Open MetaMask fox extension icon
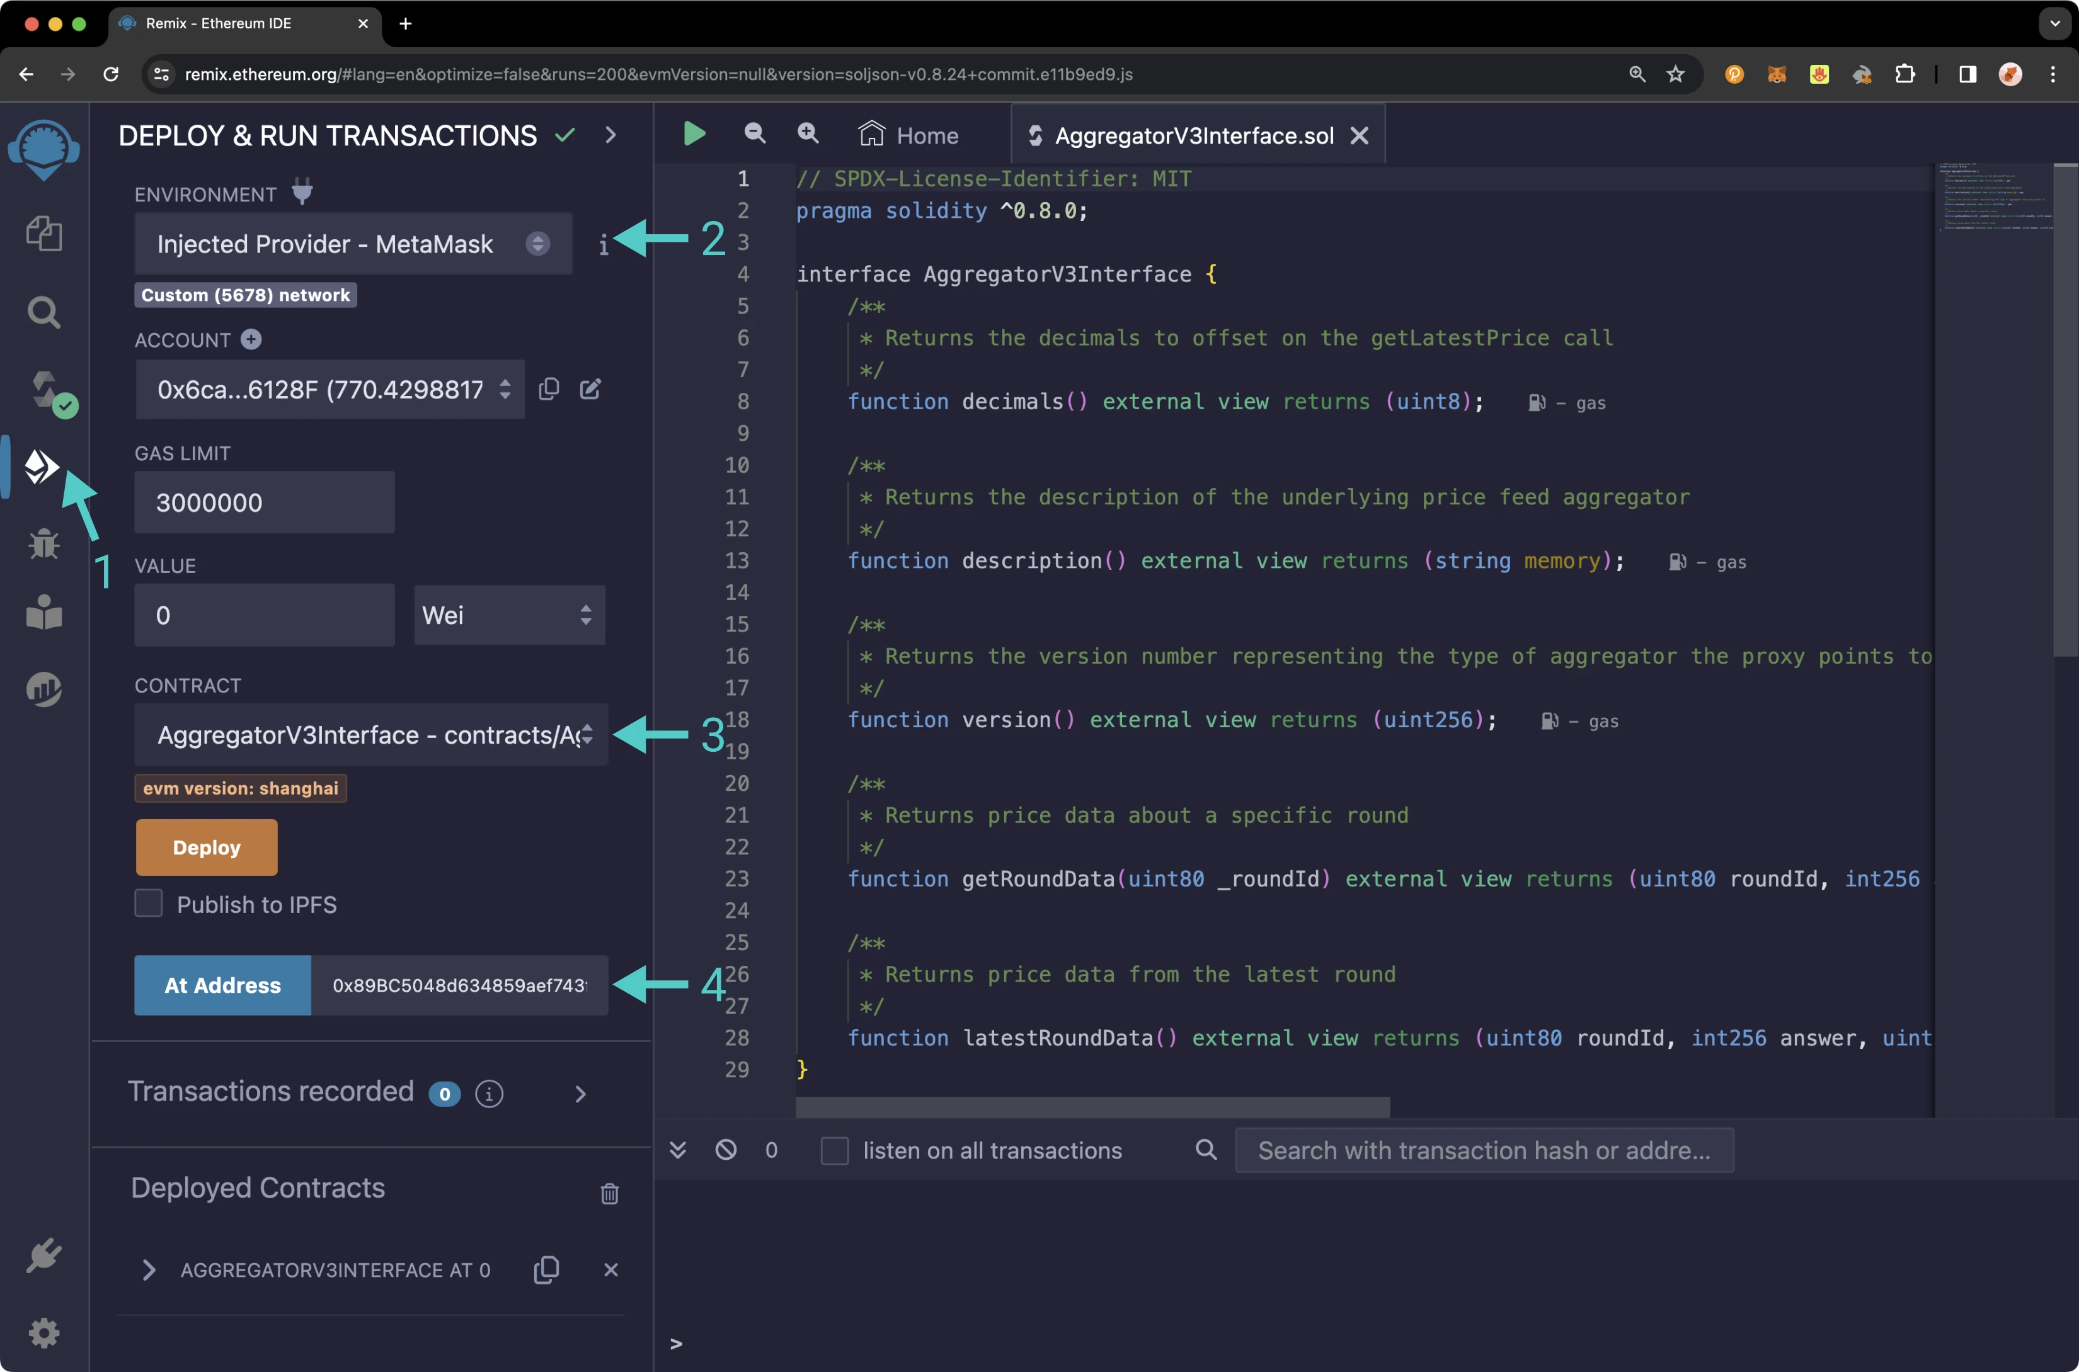Viewport: 2079px width, 1372px height. (x=1777, y=74)
